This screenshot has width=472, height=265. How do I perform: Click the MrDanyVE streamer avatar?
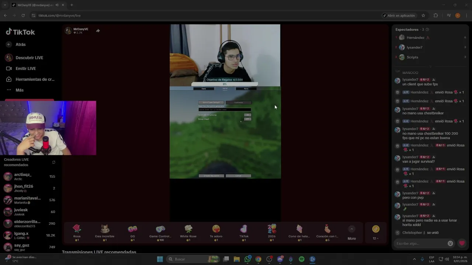tap(68, 31)
